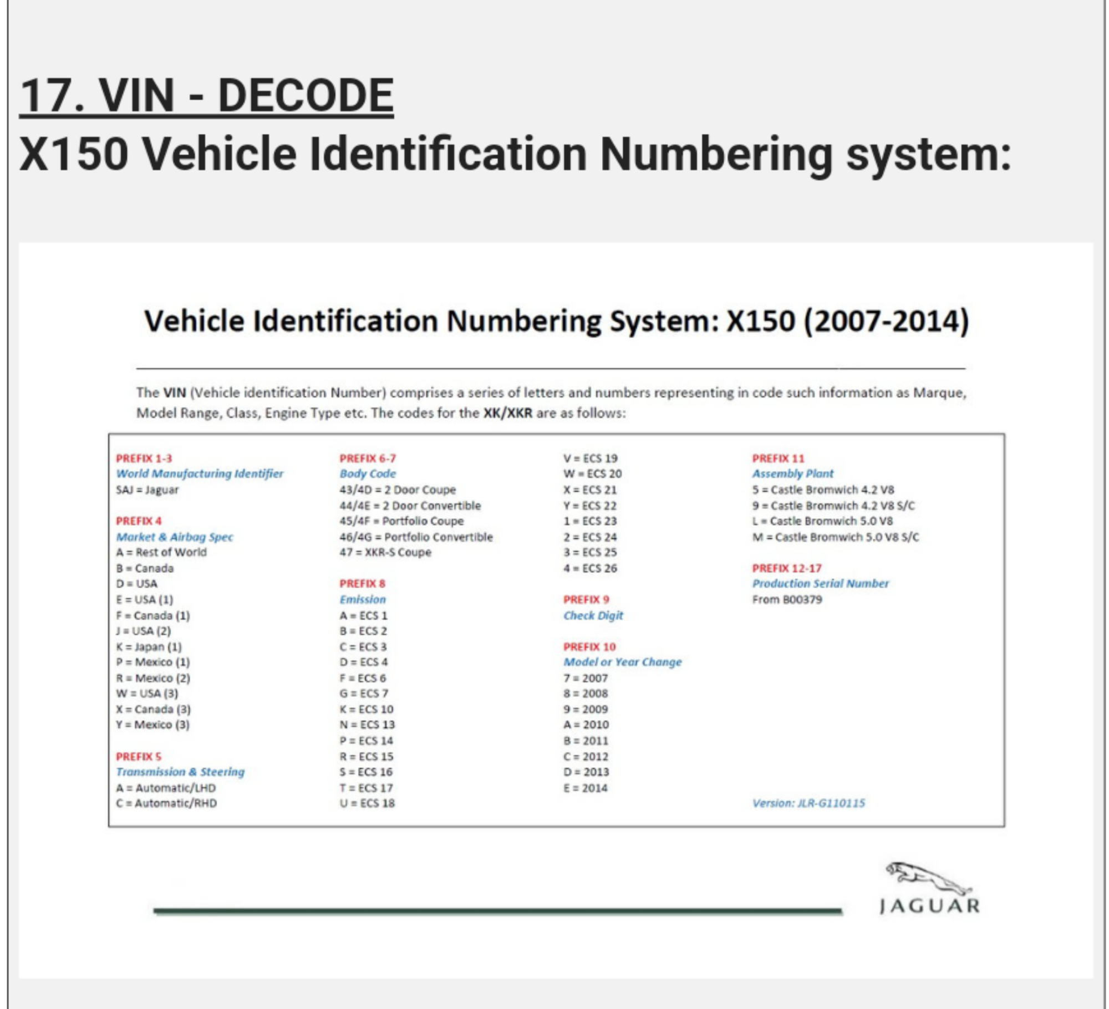Click the embedded VIN chart image title
Viewport: 1109px width, 1009px height.
(556, 321)
